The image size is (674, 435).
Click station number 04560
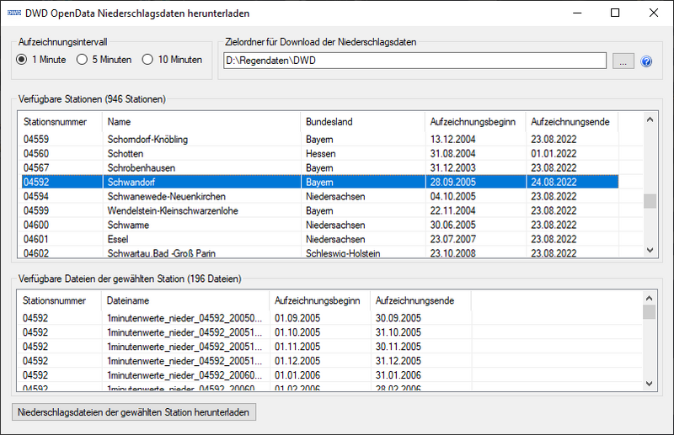point(36,153)
